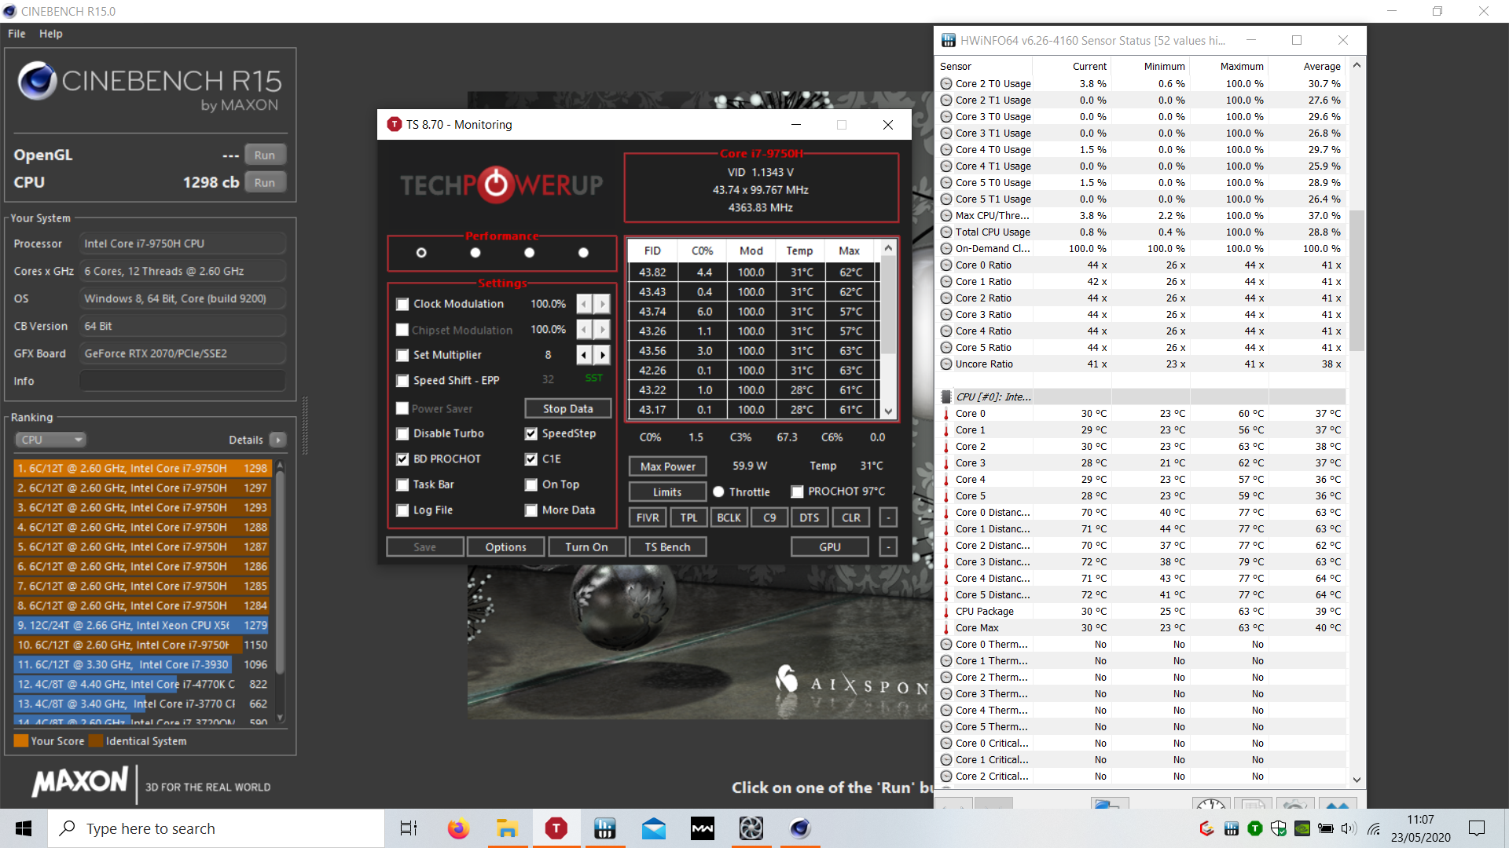
Task: Launch Firefox from the taskbar
Action: 458,828
